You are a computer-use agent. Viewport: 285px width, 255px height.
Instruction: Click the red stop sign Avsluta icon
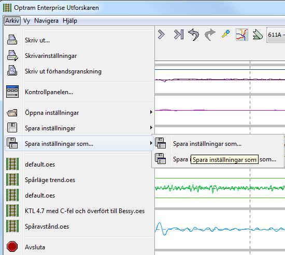click(12, 247)
